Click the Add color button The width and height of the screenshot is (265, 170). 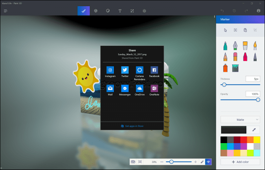coord(240,162)
